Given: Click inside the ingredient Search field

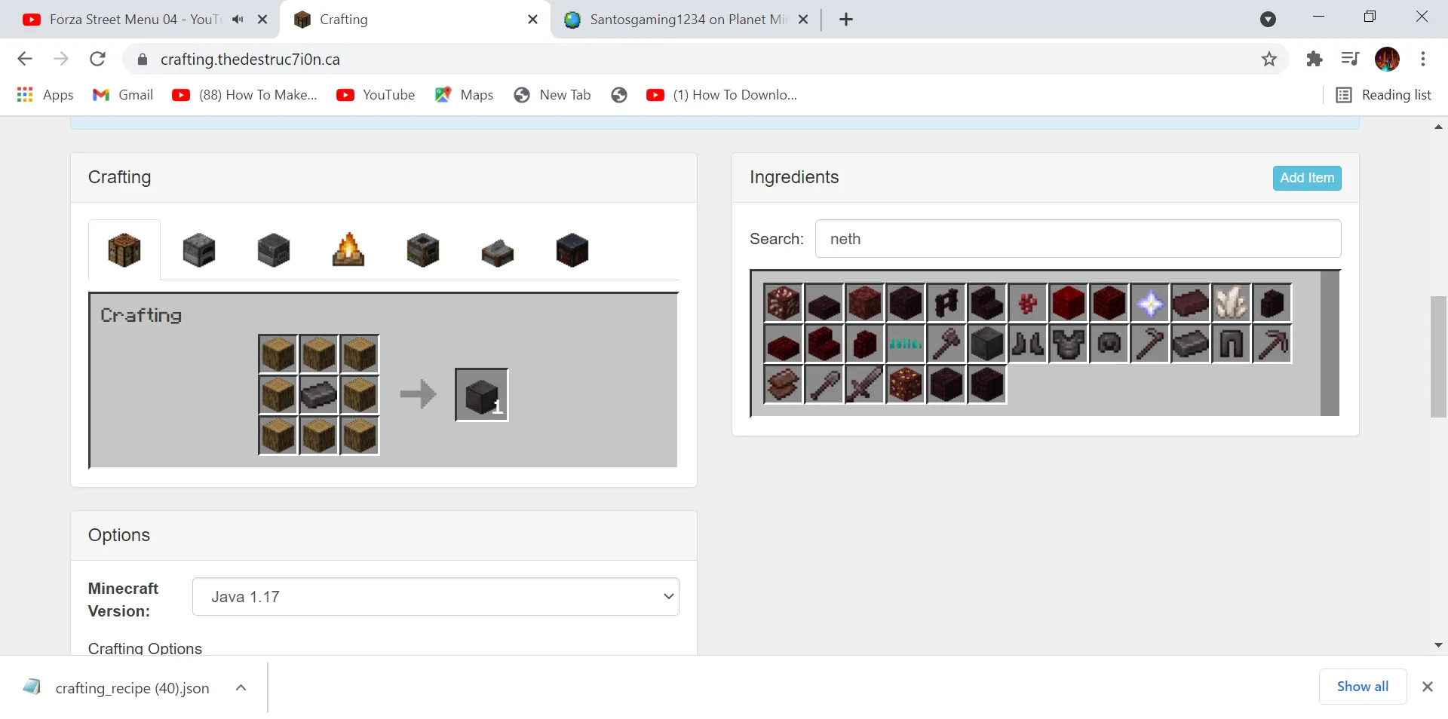Looking at the screenshot, I should 1078,238.
